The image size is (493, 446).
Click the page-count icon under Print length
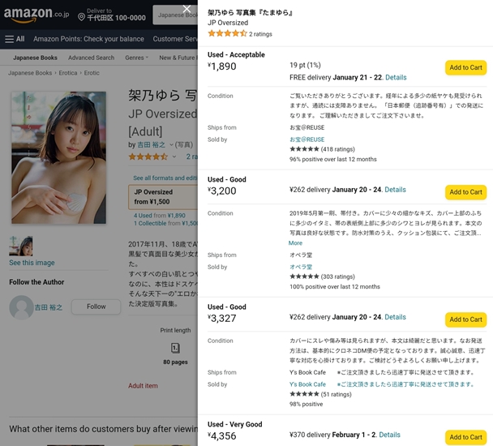[175, 348]
